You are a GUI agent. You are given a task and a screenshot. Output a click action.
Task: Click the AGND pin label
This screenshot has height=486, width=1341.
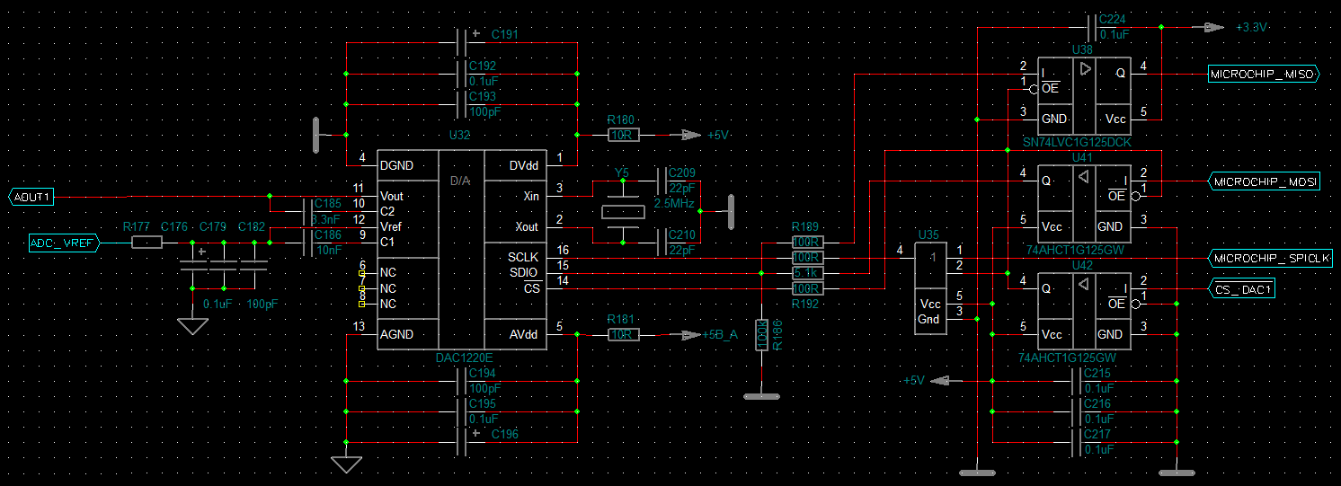coord(397,334)
